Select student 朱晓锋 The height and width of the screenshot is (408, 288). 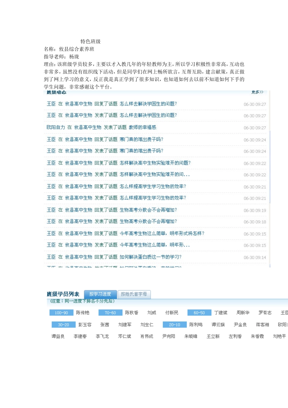(x=191, y=336)
